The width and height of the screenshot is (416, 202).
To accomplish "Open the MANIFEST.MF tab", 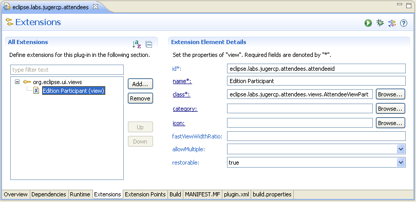I will 203,194.
